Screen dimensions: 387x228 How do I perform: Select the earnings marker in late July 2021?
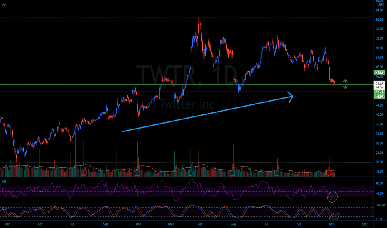[x=277, y=173]
